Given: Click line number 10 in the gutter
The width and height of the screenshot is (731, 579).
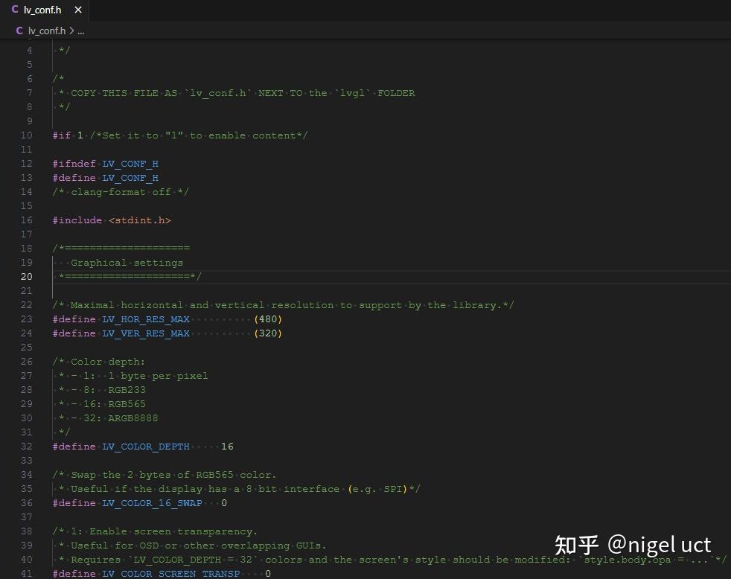Looking at the screenshot, I should [x=27, y=135].
